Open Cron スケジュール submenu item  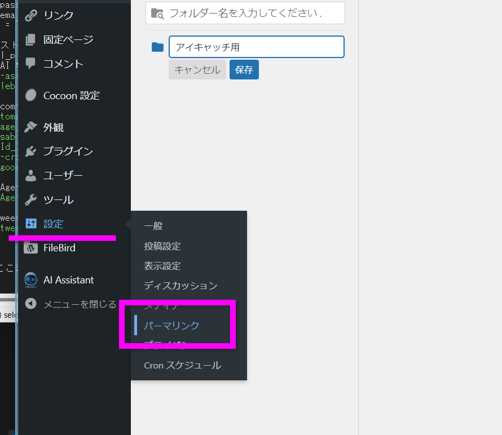tap(182, 365)
